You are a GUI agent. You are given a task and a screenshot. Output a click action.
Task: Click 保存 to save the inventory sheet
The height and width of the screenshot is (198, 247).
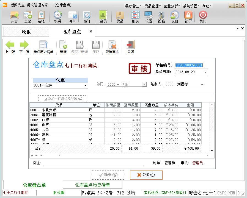[x=95, y=46]
